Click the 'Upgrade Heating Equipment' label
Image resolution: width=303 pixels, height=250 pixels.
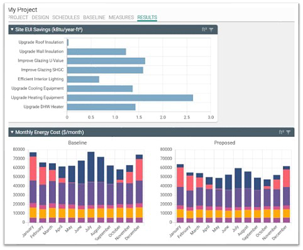(37, 97)
